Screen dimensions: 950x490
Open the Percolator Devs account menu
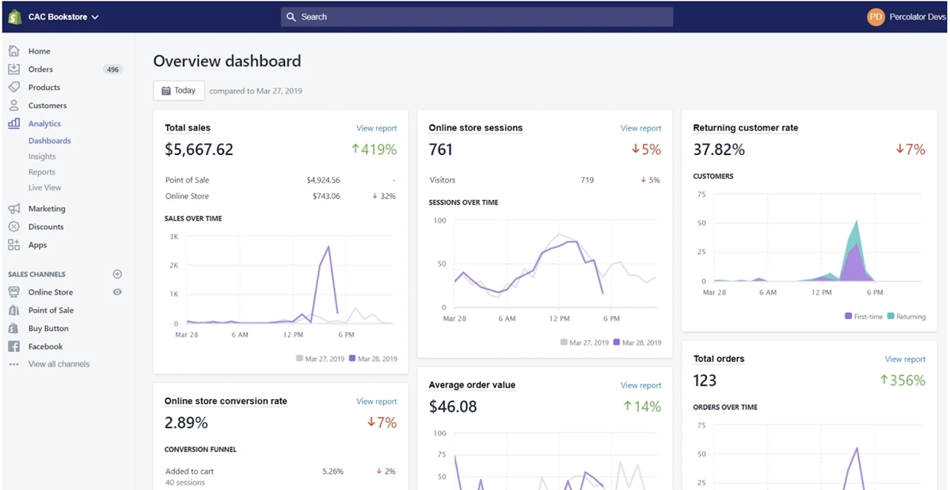[x=918, y=17]
